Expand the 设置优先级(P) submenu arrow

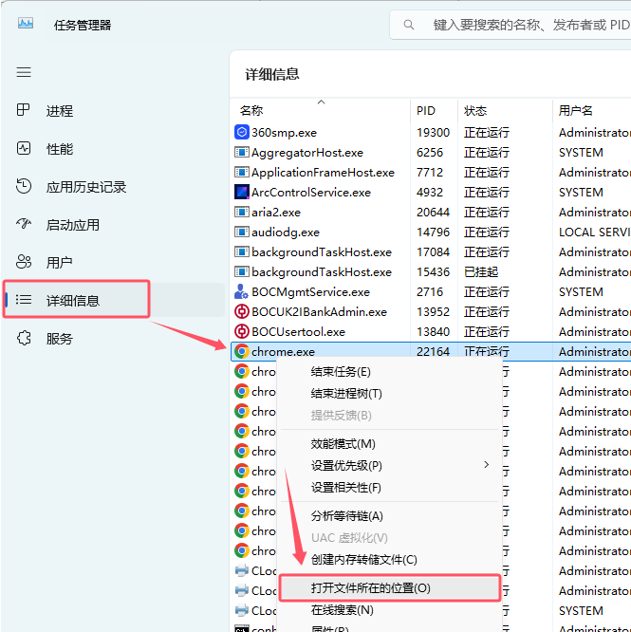click(x=487, y=465)
